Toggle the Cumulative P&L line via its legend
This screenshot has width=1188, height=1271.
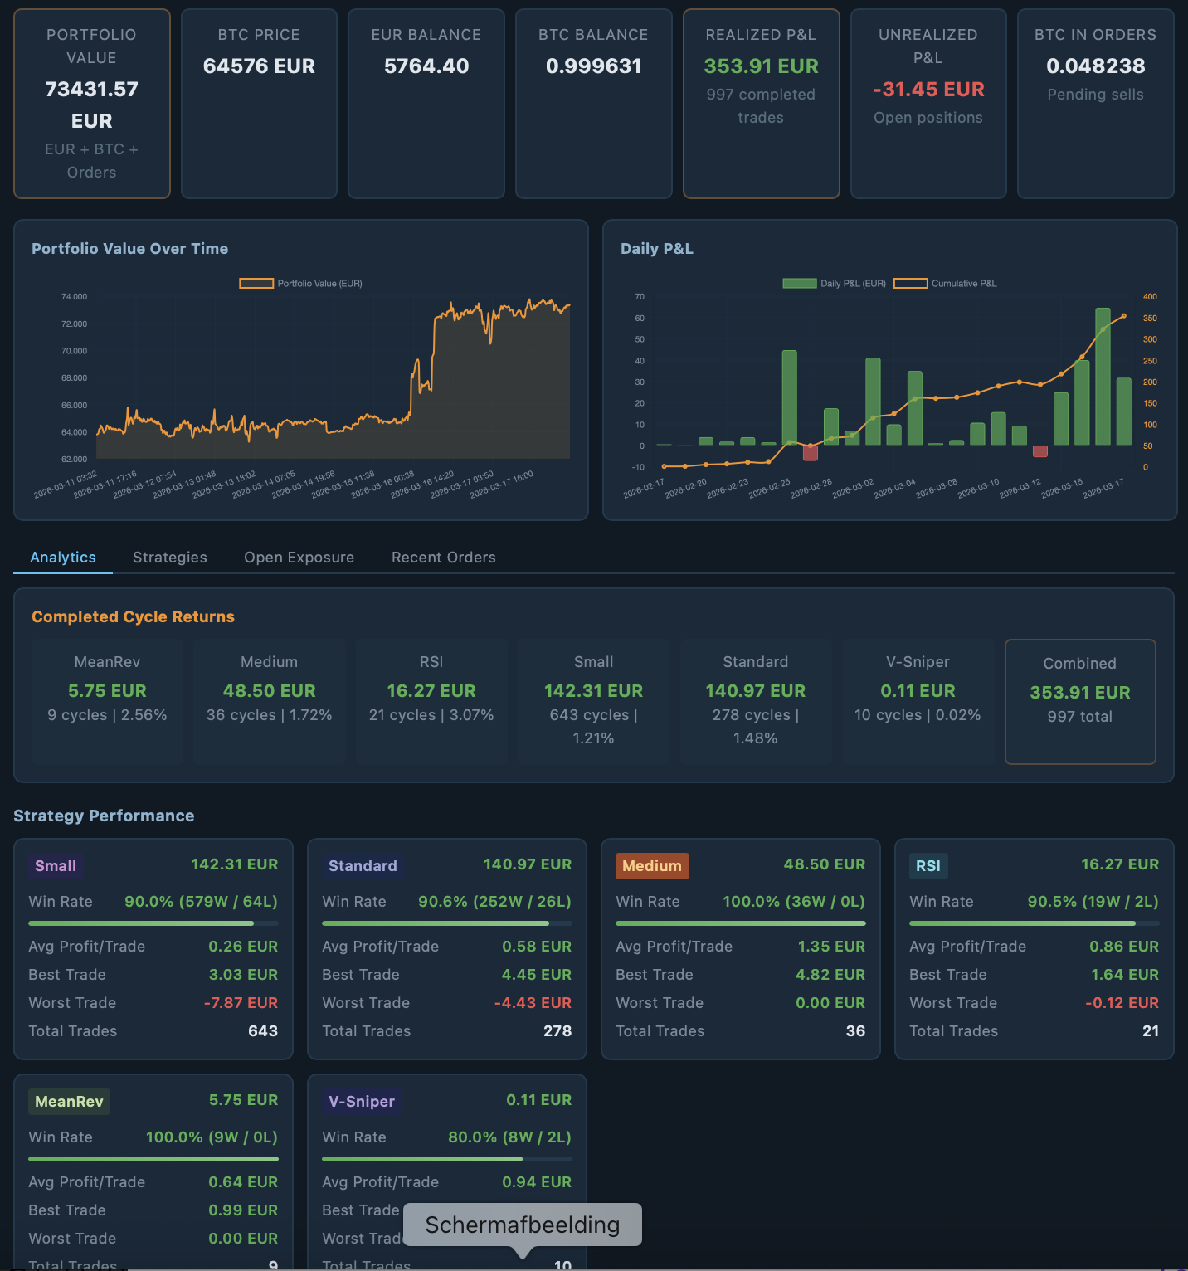[x=911, y=283]
